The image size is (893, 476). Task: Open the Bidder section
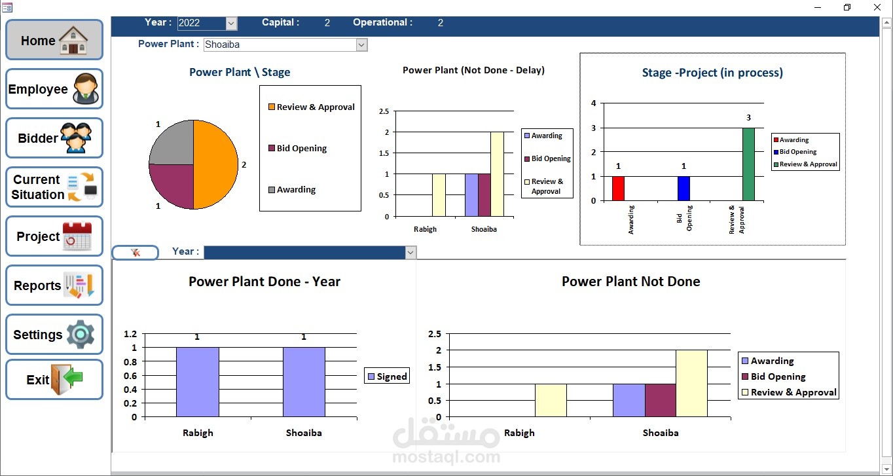click(x=54, y=138)
